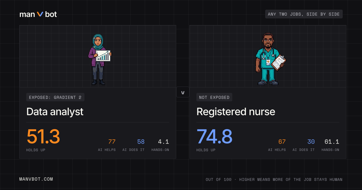Click the 'Holds up' label under 51.3
Image resolution: width=362 pixels, height=190 pixels.
(36, 150)
